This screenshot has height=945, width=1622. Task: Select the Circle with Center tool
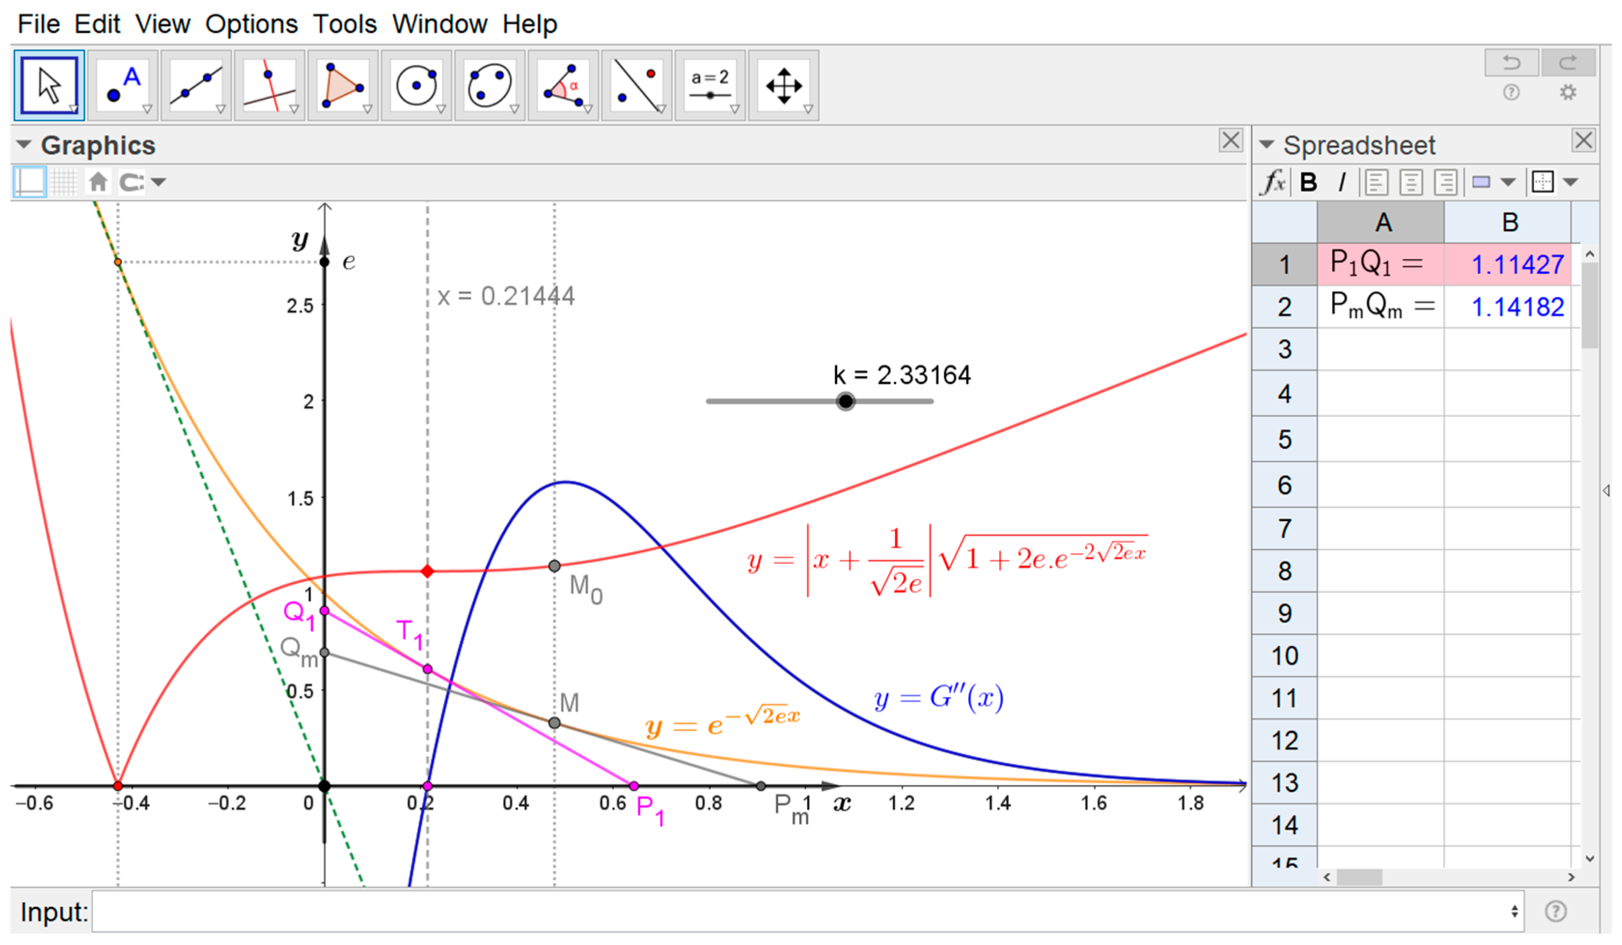[x=416, y=85]
